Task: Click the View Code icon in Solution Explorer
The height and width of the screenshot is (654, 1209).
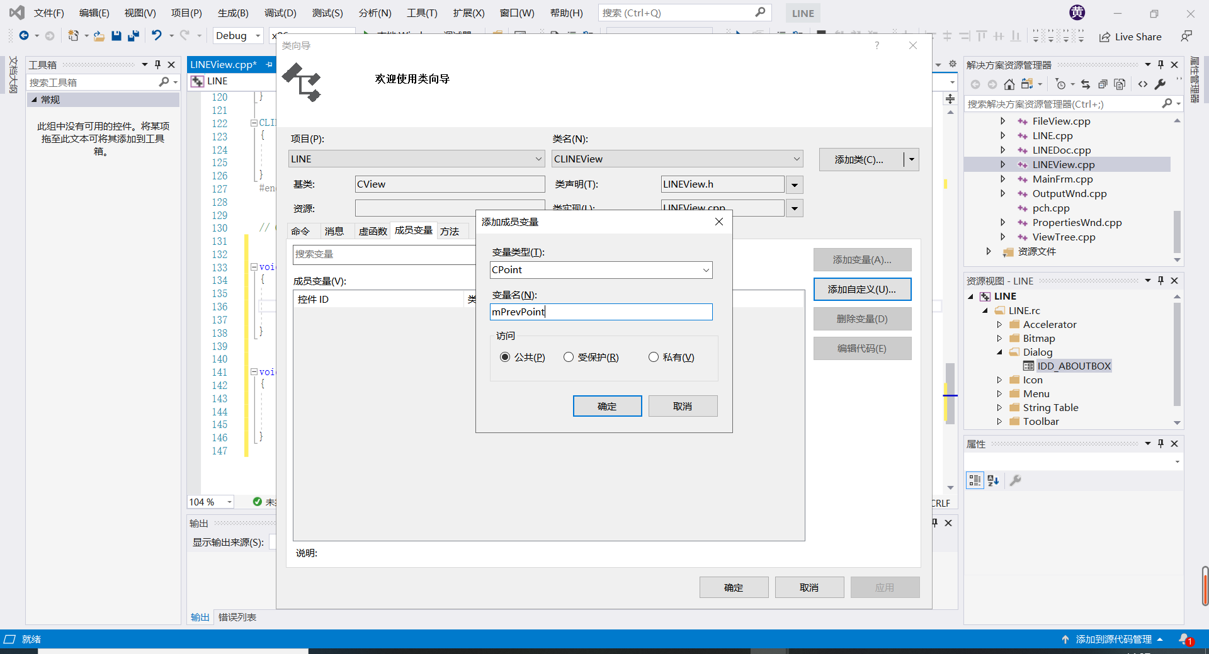Action: pos(1144,84)
